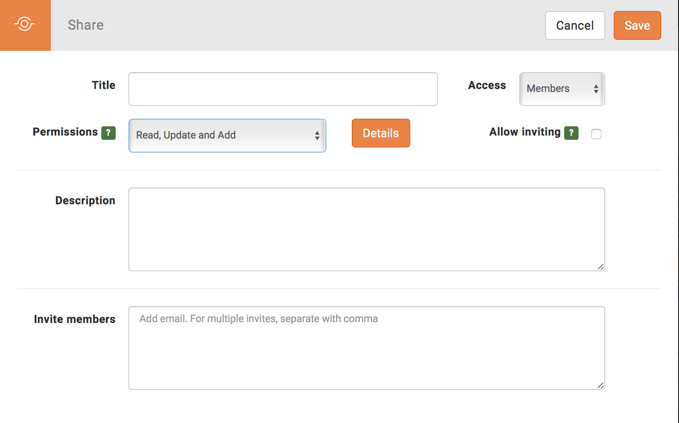Click the Permissions help question mark
Viewport: 679px width, 423px height.
tap(108, 133)
